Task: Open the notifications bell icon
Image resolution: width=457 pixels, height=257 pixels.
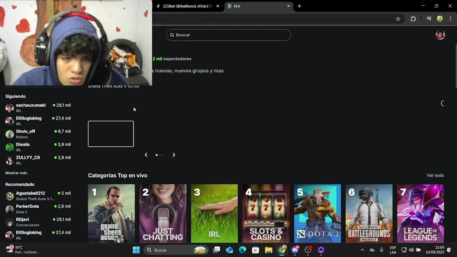Action: tap(449, 250)
